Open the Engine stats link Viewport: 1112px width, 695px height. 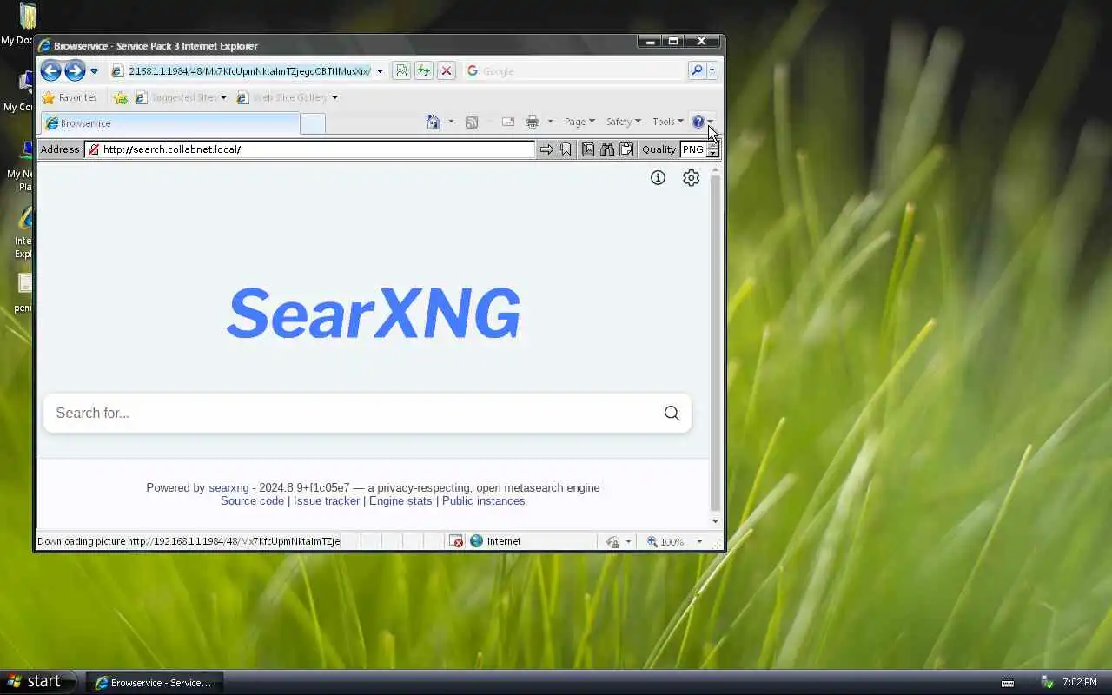400,500
